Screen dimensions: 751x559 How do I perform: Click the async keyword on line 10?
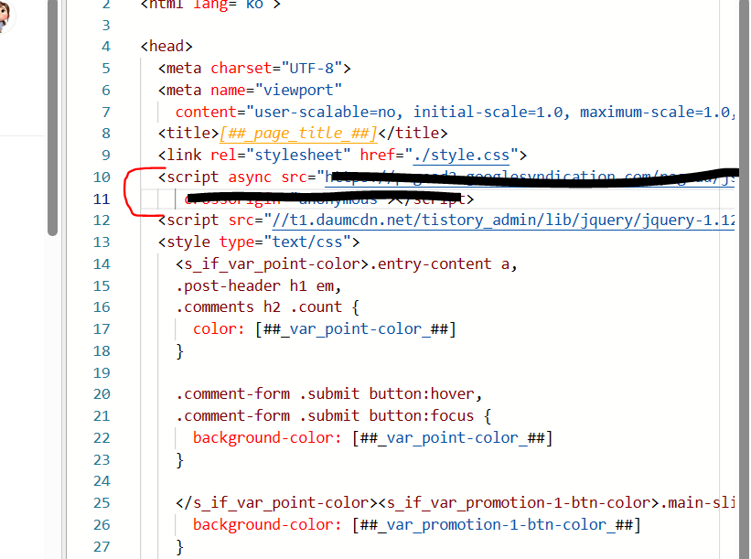coord(250,177)
